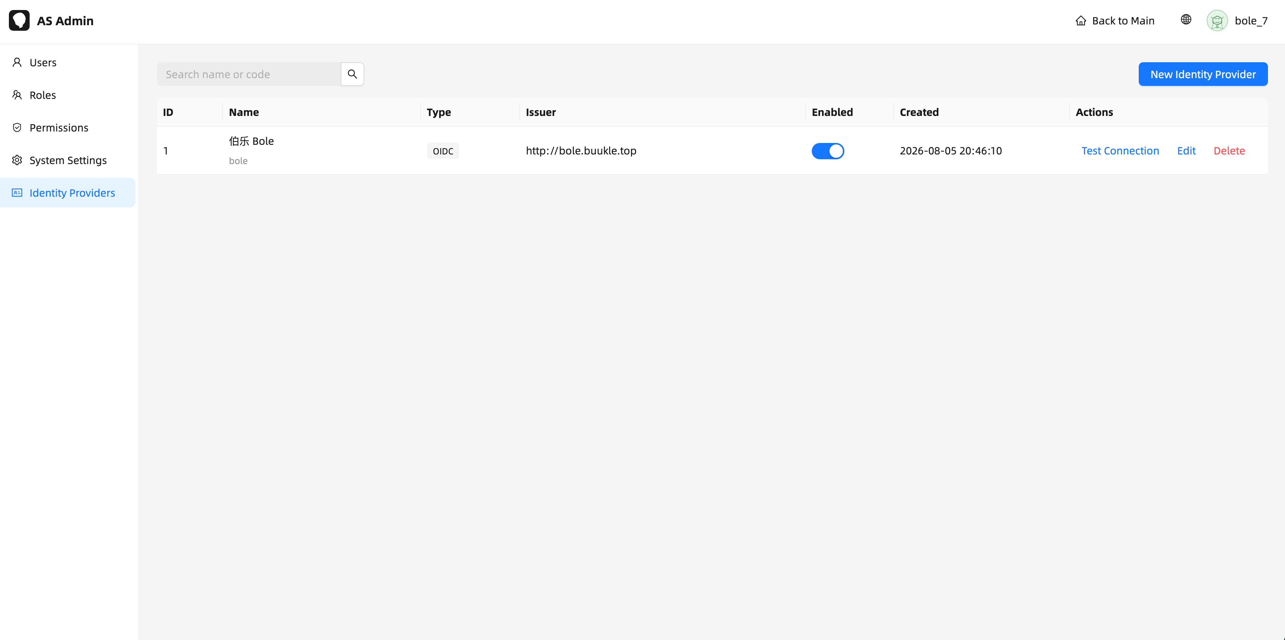Click issuer http://bole.buukle.top

pos(581,151)
